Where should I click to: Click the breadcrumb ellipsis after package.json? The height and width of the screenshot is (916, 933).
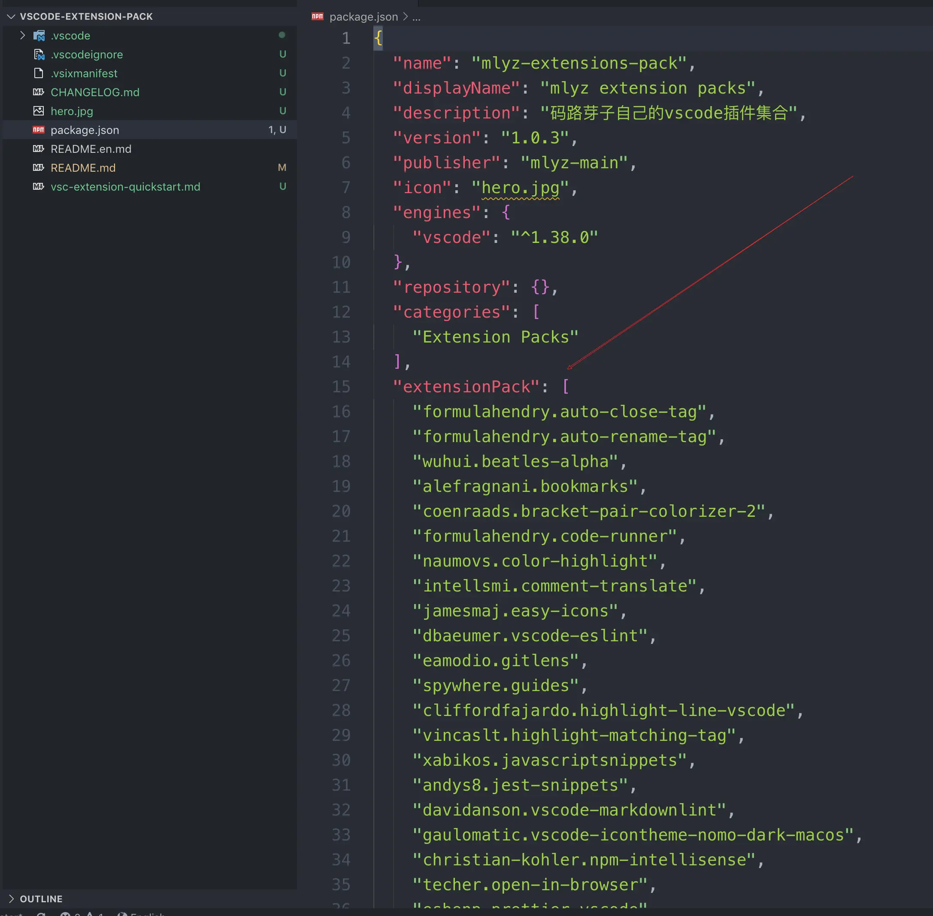(x=416, y=17)
